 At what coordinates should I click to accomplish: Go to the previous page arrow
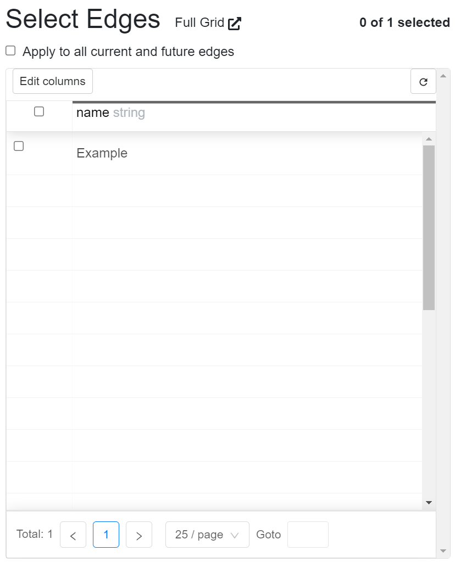click(x=73, y=535)
